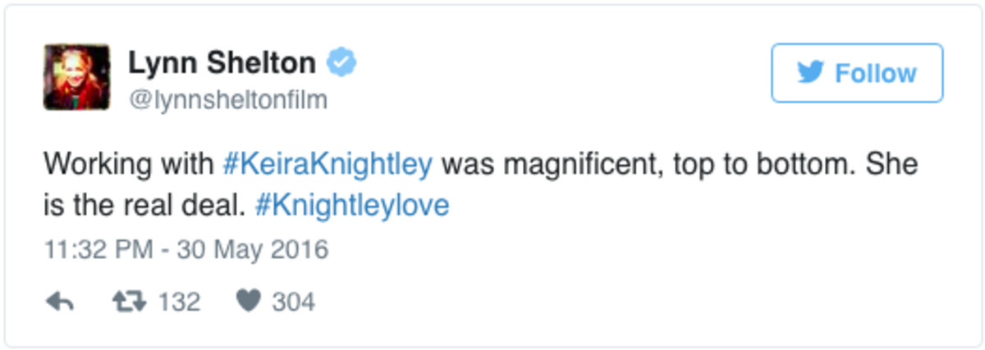Click the reply arrow icon
The image size is (985, 350).
pyautogui.click(x=60, y=302)
